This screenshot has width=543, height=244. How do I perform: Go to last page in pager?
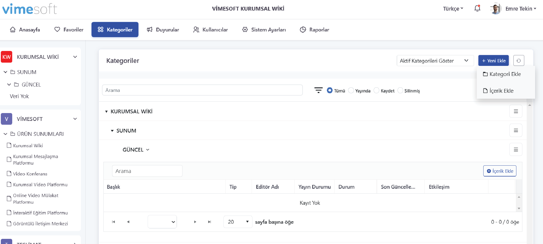(210, 222)
